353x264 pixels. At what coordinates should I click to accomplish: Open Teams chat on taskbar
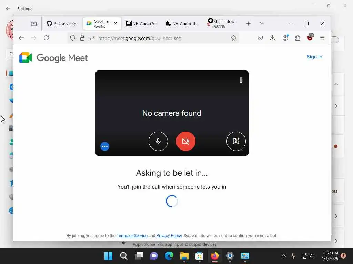pyautogui.click(x=154, y=256)
